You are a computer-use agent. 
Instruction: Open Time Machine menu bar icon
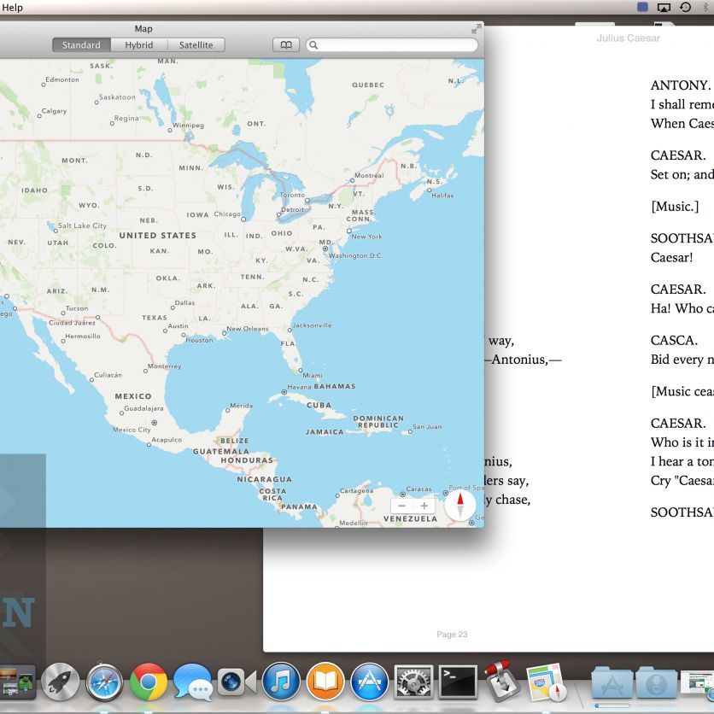click(x=685, y=8)
